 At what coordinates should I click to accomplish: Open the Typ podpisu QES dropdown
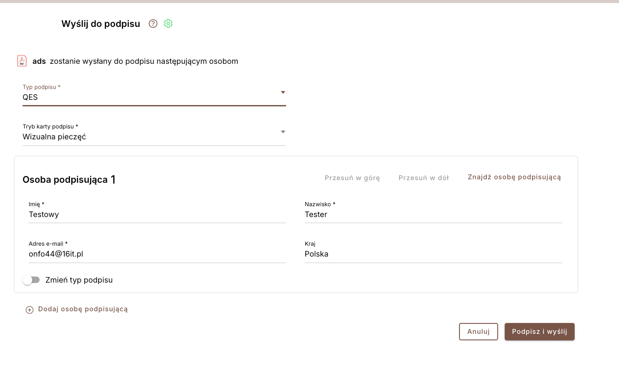[x=154, y=94]
